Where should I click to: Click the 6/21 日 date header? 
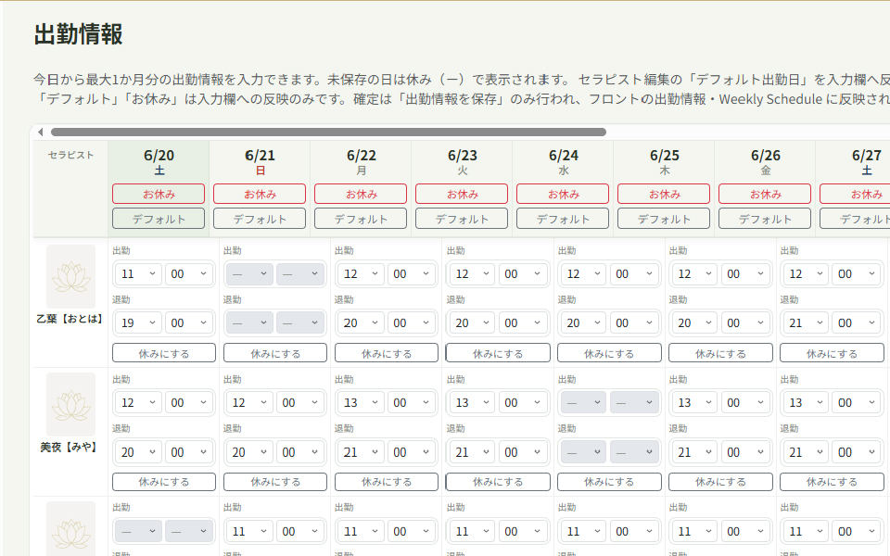tap(260, 161)
